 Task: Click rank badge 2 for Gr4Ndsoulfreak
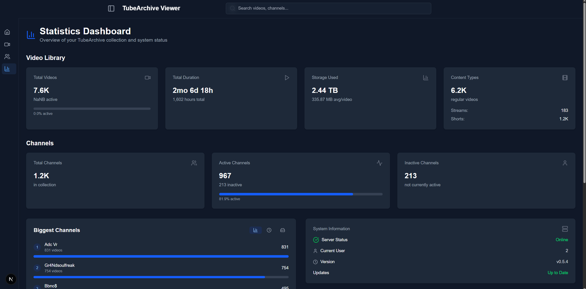(37, 268)
